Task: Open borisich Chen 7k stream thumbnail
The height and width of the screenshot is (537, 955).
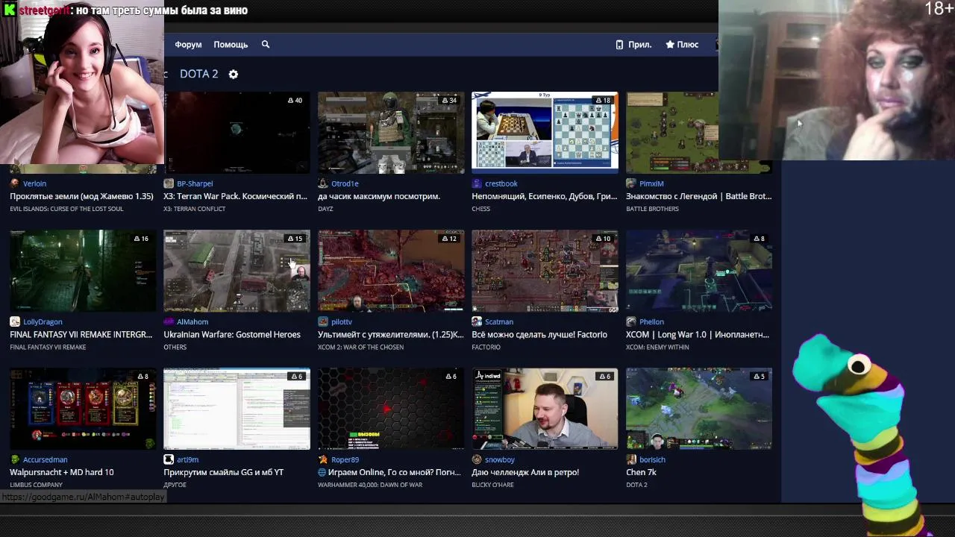Action: pyautogui.click(x=699, y=409)
